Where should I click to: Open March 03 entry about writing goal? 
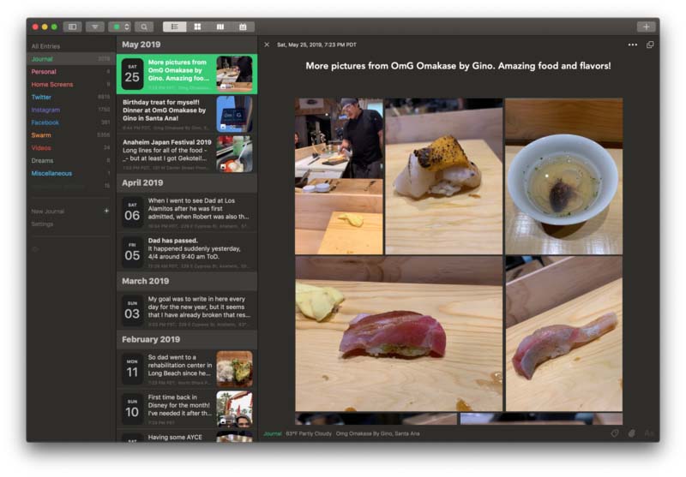(x=187, y=311)
